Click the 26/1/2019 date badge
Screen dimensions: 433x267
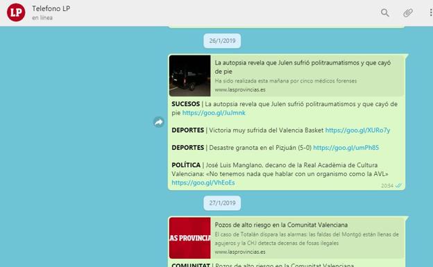tap(222, 41)
